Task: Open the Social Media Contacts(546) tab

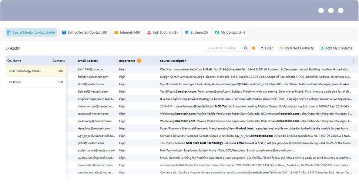Action: [31, 33]
